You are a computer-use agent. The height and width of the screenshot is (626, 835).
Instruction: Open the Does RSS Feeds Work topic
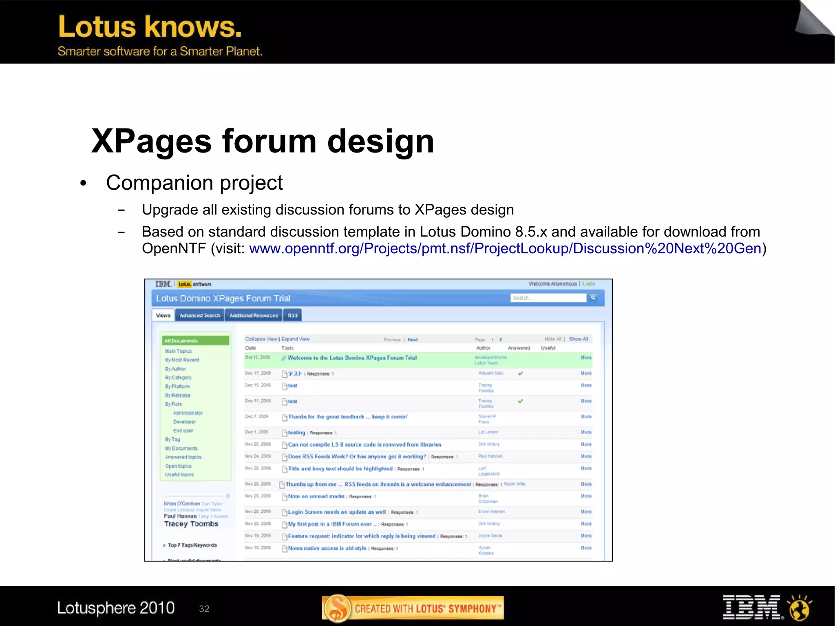357,457
